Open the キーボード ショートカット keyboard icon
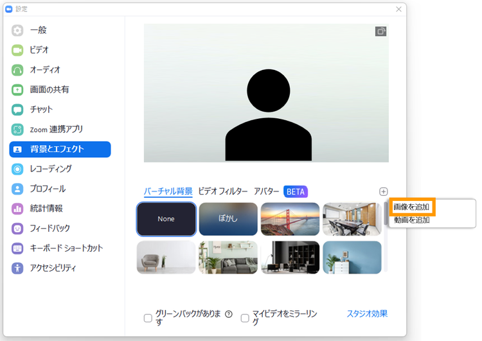482x341 pixels. click(17, 249)
